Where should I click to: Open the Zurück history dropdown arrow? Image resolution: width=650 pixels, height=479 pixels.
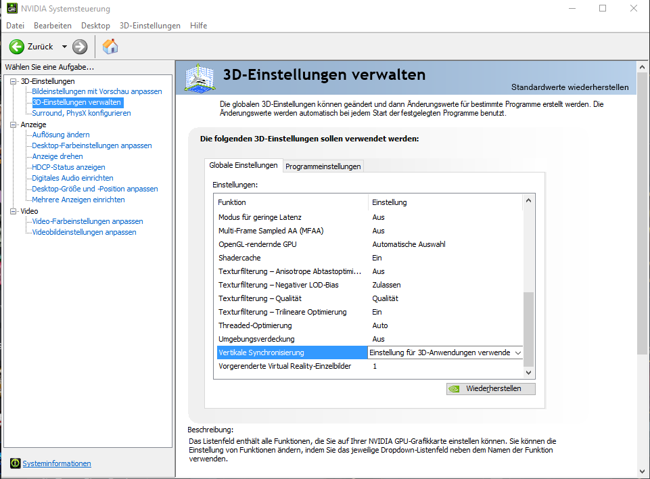coord(64,47)
